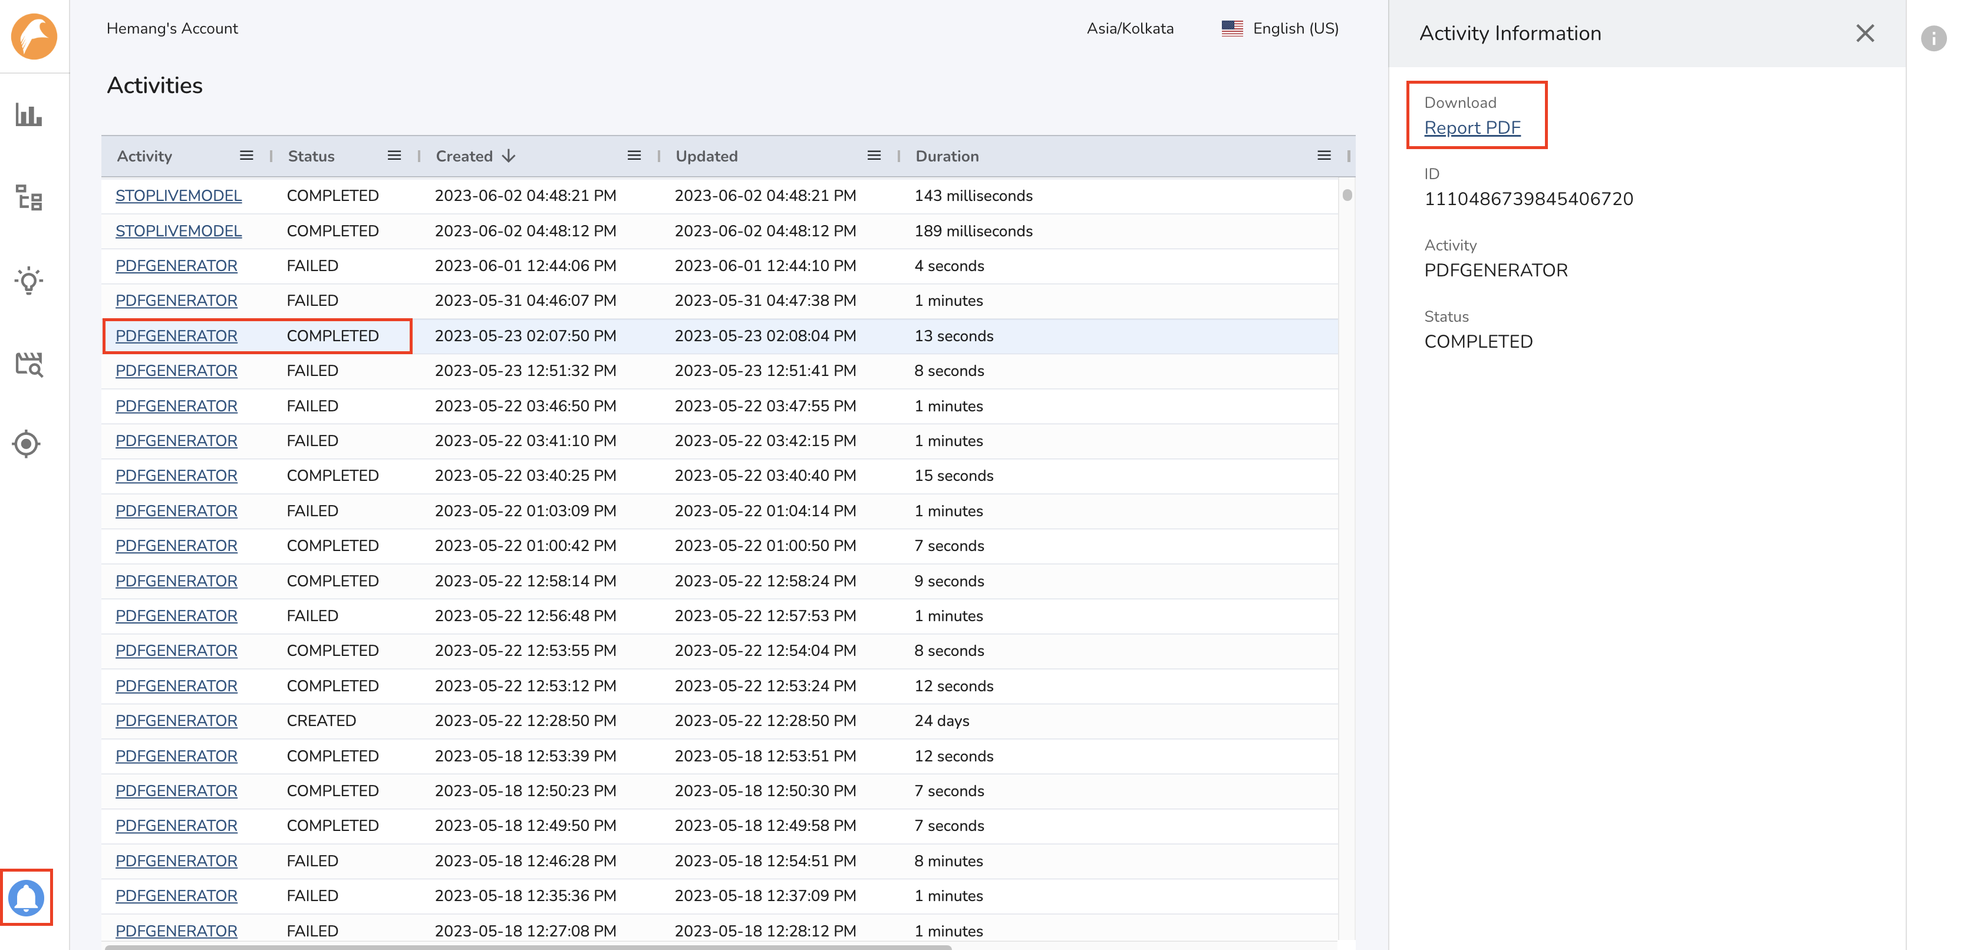Click the 9 seconds duration cell
The image size is (1977, 950).
coord(948,581)
